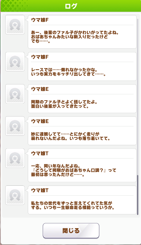Tap the horseshoe avatar beside the 妙に達観してて message

coord(15,126)
